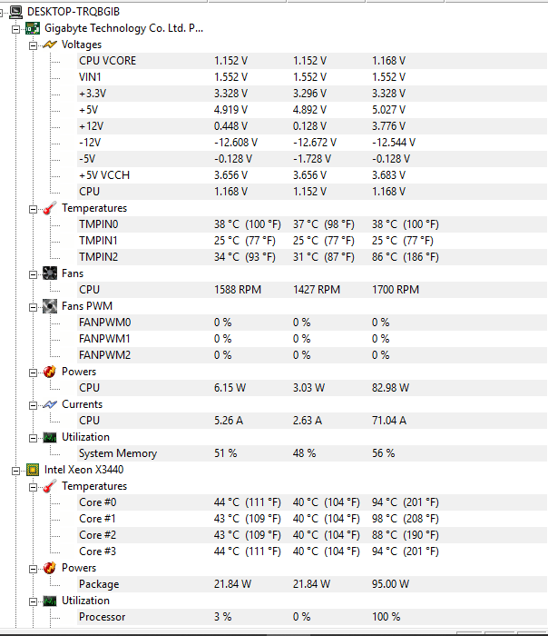The height and width of the screenshot is (636, 548).
Task: Select the Package power row
Action: click(99, 584)
